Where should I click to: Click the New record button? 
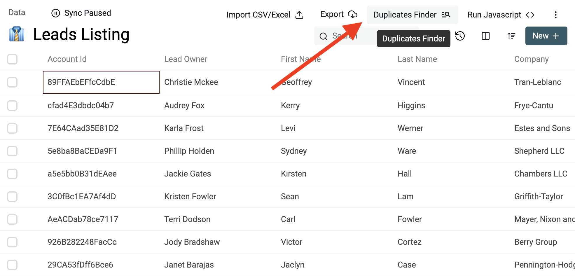(546, 36)
